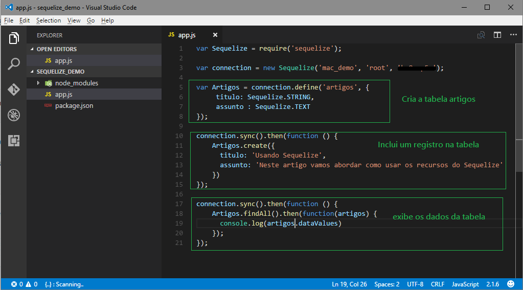This screenshot has height=290, width=523.
Task: Open the Edit menu
Action: coord(25,20)
